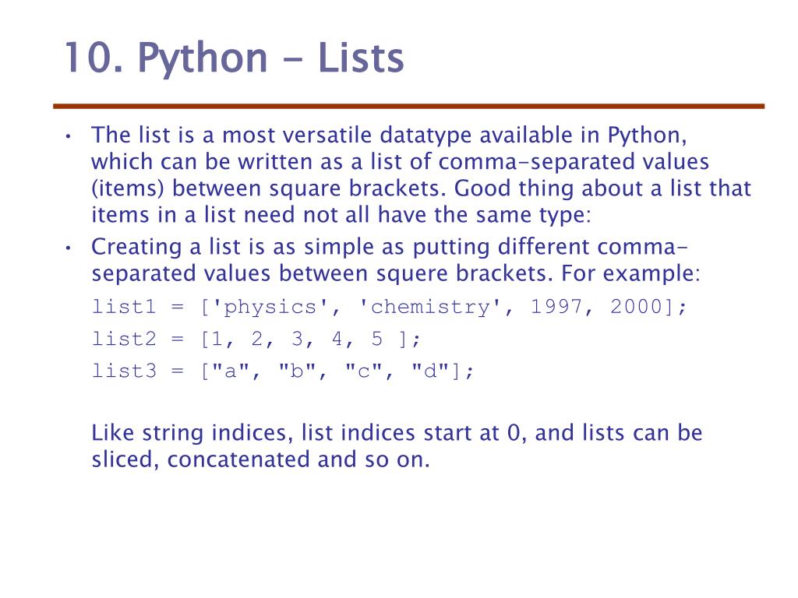
Task: Click the word 'Creating' in second bullet
Action: (x=136, y=248)
